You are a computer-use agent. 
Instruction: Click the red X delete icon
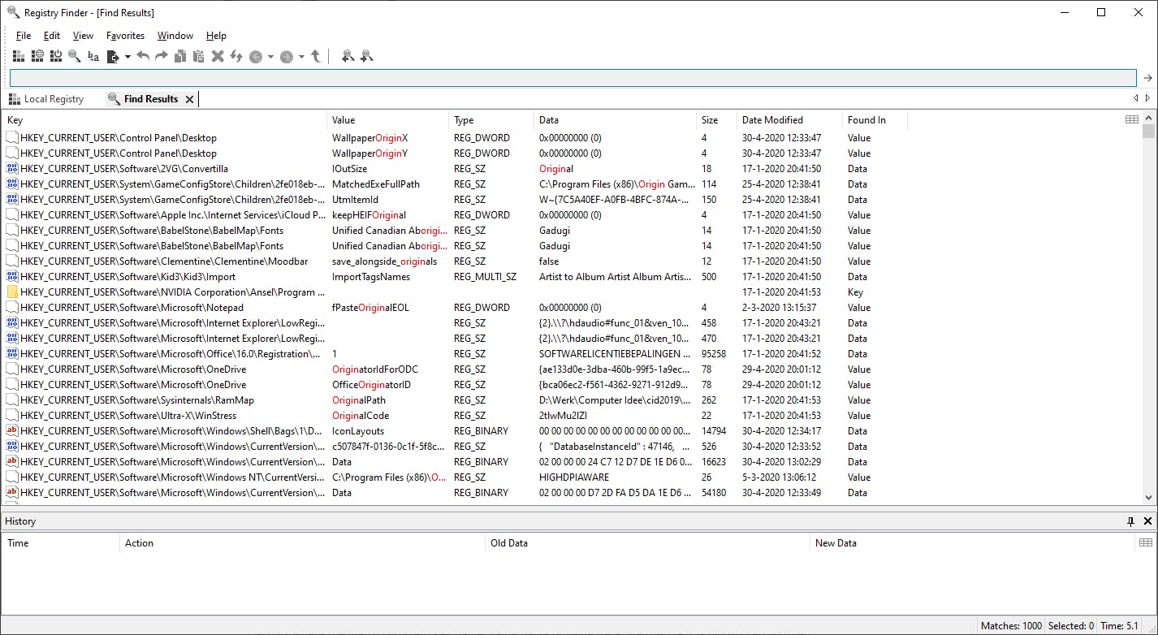pos(218,55)
